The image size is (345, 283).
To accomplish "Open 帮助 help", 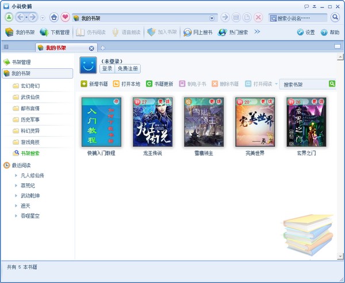I will (330, 32).
